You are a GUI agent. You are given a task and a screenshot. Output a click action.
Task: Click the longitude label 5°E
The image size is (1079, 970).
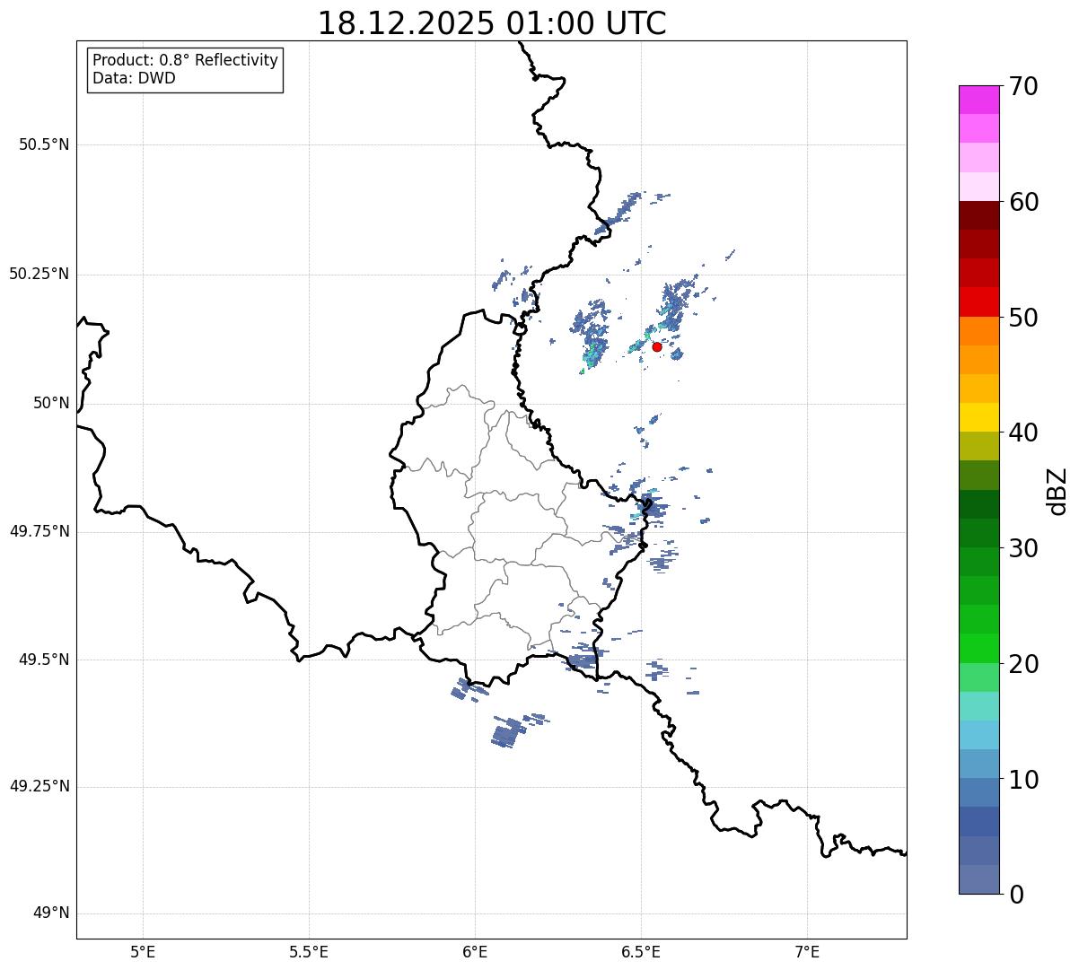point(143,951)
